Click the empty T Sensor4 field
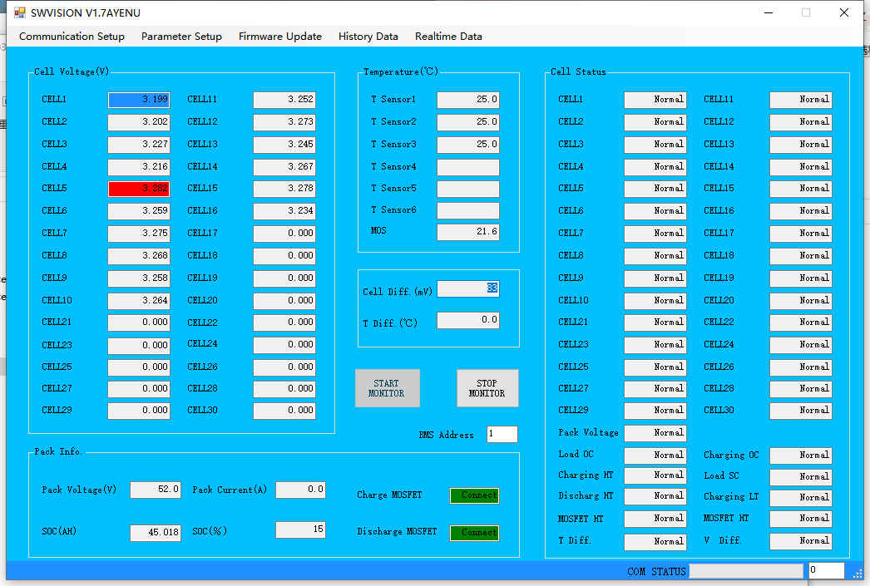Screen dimensions: 870x586 [468, 167]
